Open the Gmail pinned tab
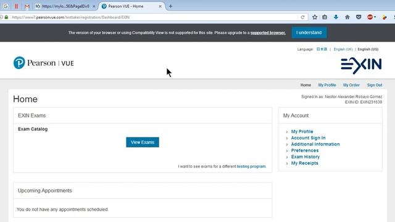Viewport: 395px width, 222px height. tap(27, 6)
